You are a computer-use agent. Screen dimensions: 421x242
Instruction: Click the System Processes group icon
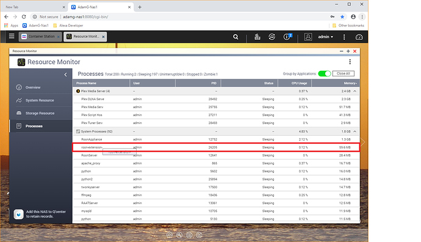pos(78,131)
